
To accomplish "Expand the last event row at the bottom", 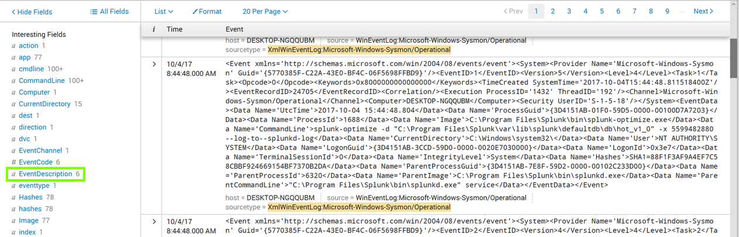I will pyautogui.click(x=154, y=222).
